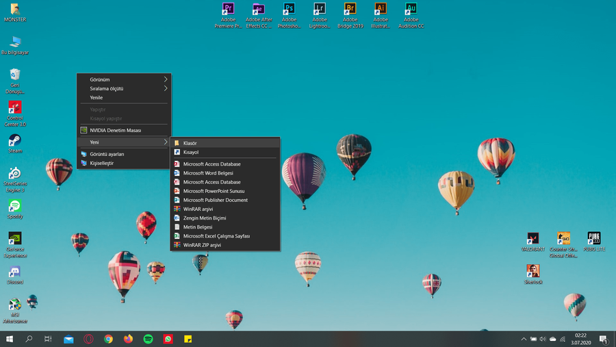Viewport: 616px width, 347px height.
Task: Click the Windows Start button
Action: (10, 339)
